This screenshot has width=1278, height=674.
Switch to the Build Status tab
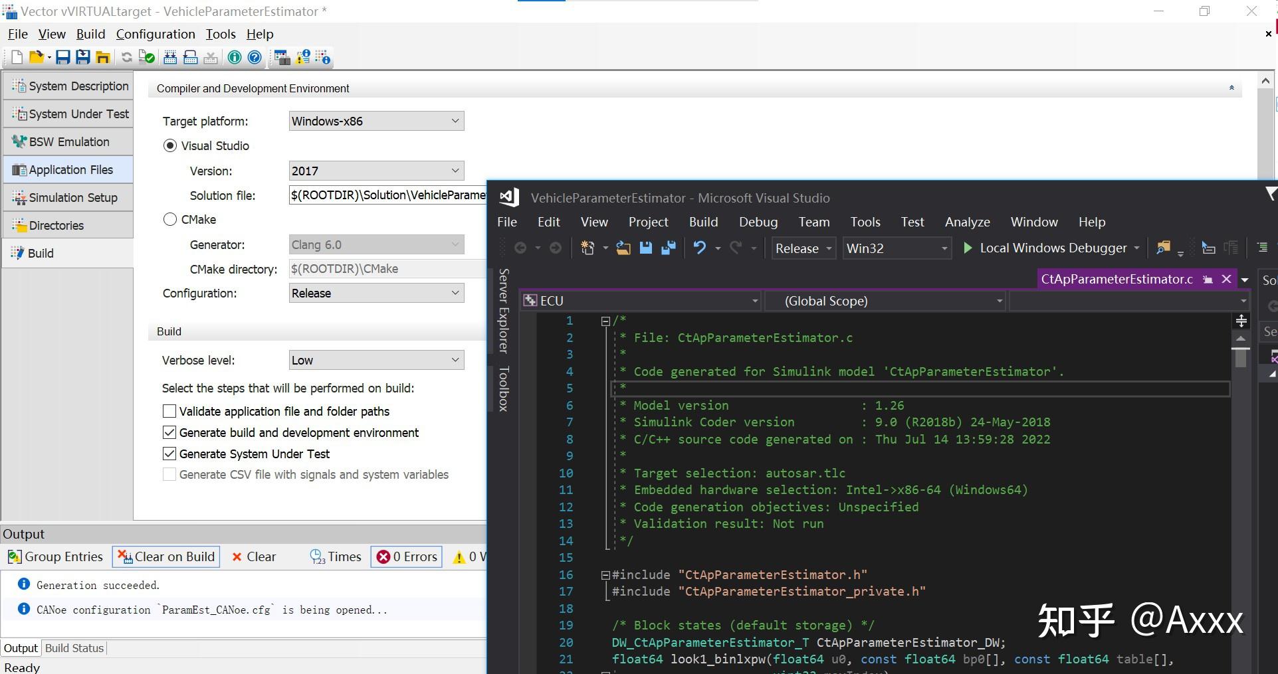click(74, 648)
